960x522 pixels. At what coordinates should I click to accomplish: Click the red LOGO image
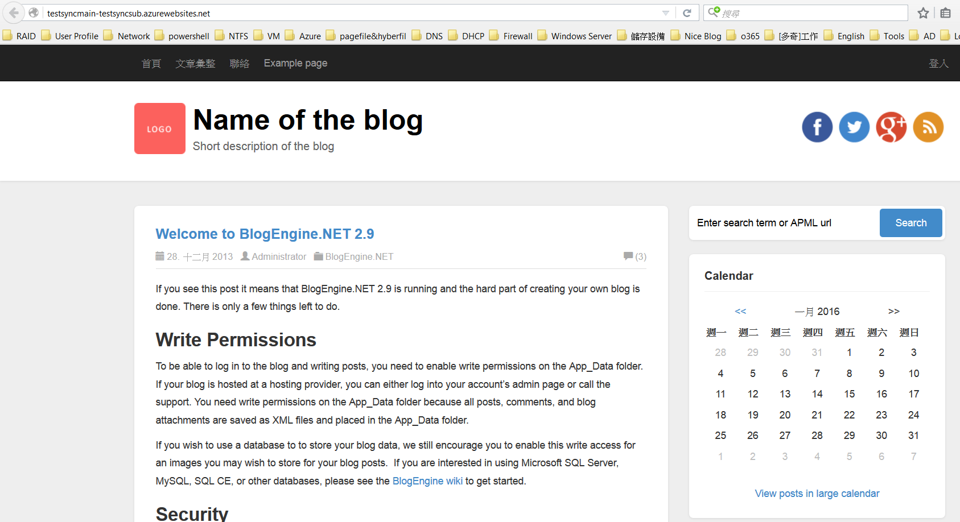click(160, 129)
